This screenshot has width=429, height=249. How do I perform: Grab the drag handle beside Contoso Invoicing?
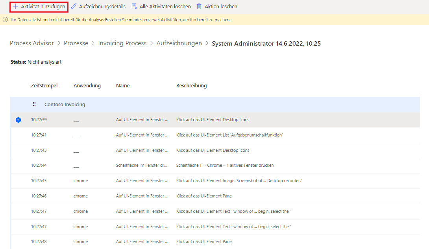(34, 104)
